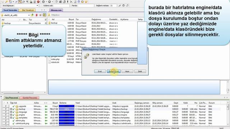Click the Parola password field
The image size is (230, 129).
[x=86, y=6]
